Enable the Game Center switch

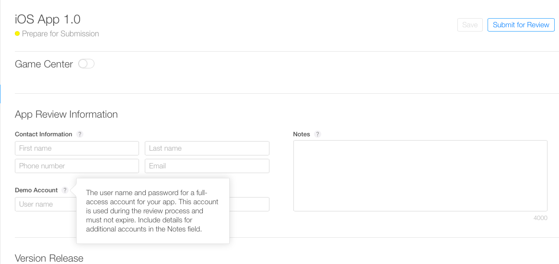86,64
